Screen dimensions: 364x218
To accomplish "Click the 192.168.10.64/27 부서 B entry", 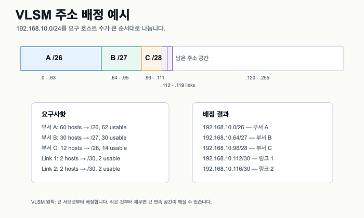I will coord(237,138).
